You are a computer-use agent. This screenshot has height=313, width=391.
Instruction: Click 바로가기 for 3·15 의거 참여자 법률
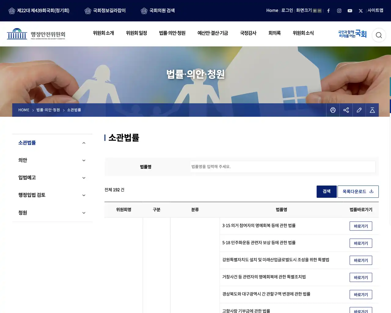point(361,226)
